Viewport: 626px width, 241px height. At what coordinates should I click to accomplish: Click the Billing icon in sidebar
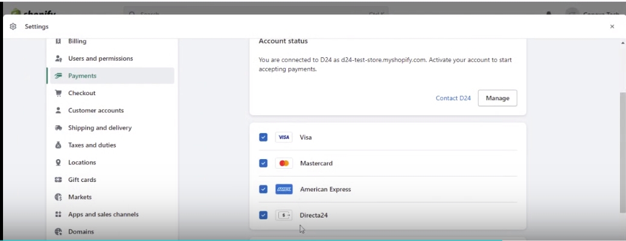[x=59, y=42]
